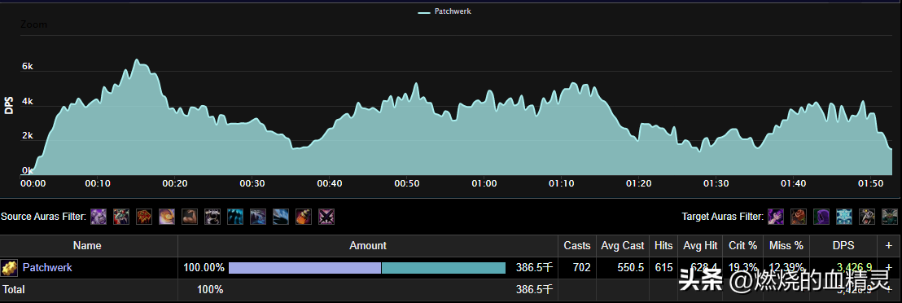The height and width of the screenshot is (303, 902).
Task: Click the 6k label on DPS axis
Action: 27,66
